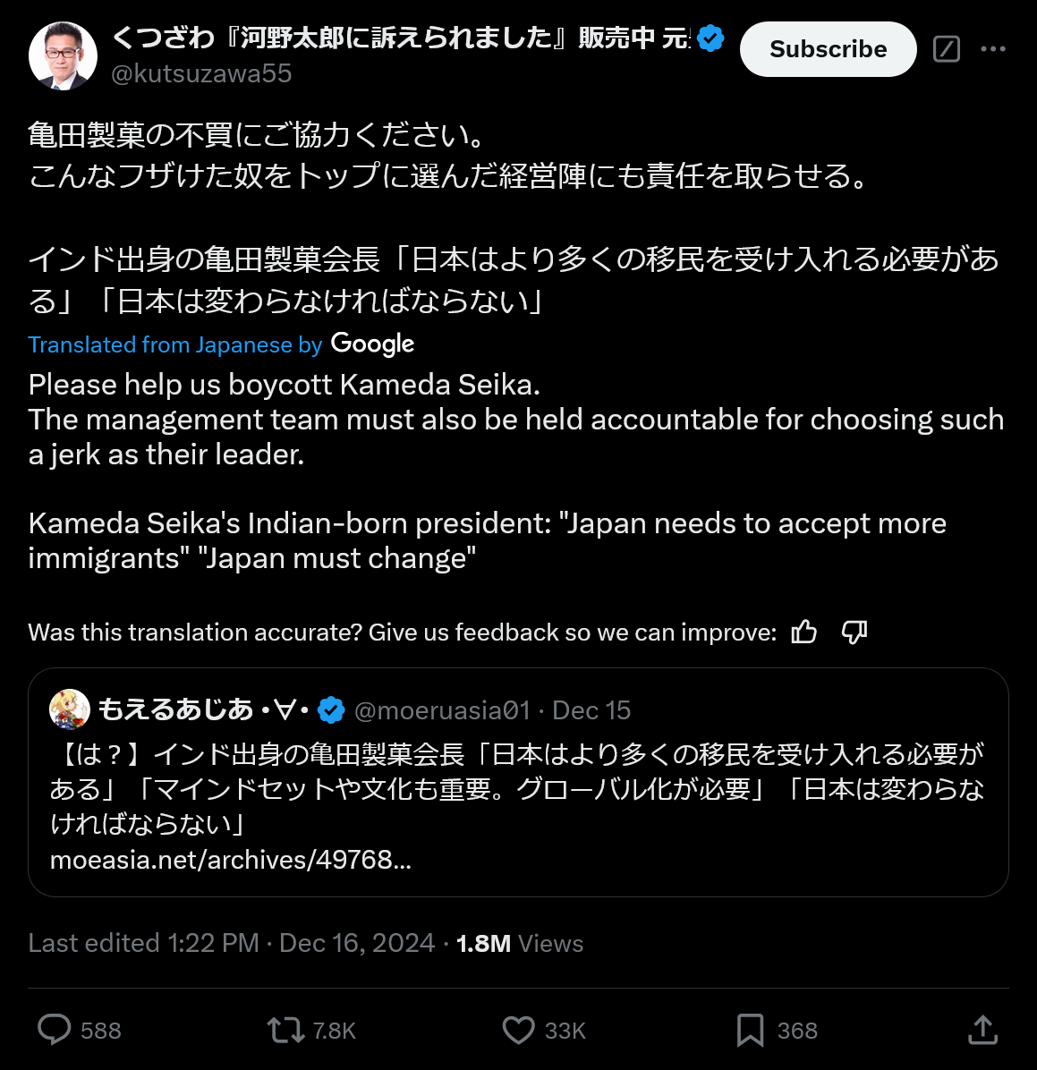Open the @kutsuzawa55 profile picture
Screen dimensions: 1037x1070
63,56
